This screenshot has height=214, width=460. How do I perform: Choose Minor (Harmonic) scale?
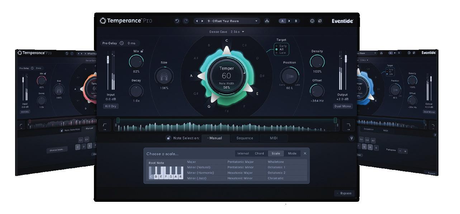pos(200,173)
